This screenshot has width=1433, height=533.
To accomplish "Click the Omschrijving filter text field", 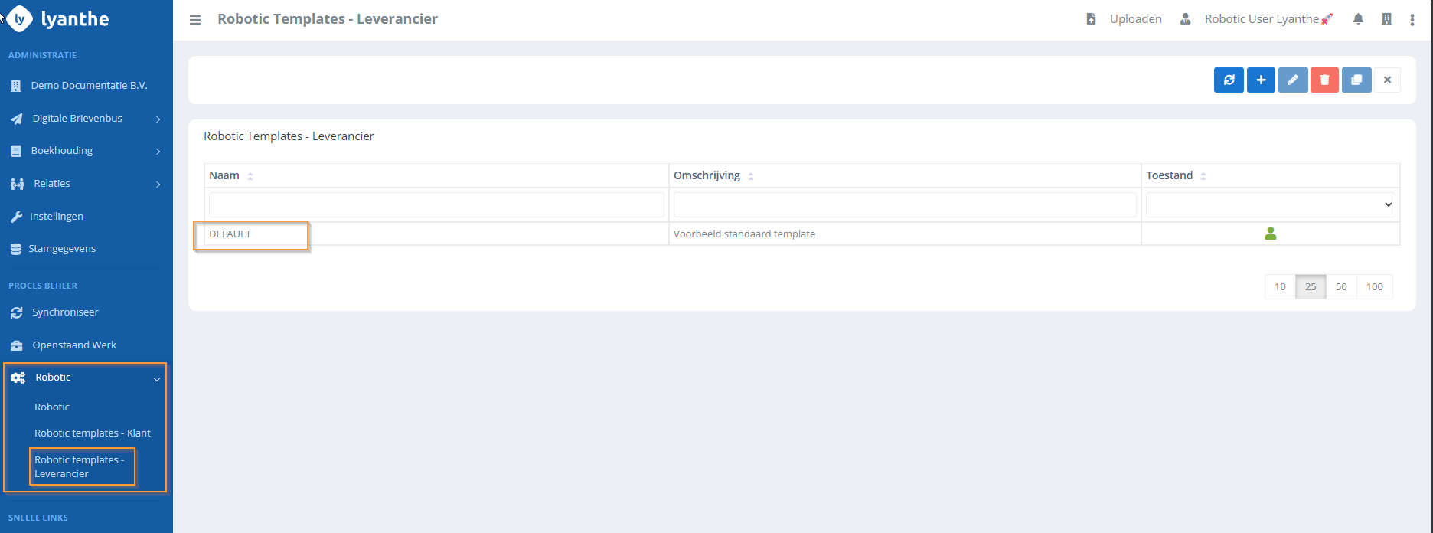I will tap(904, 204).
